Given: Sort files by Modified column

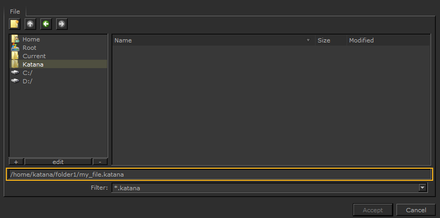Looking at the screenshot, I should point(388,40).
